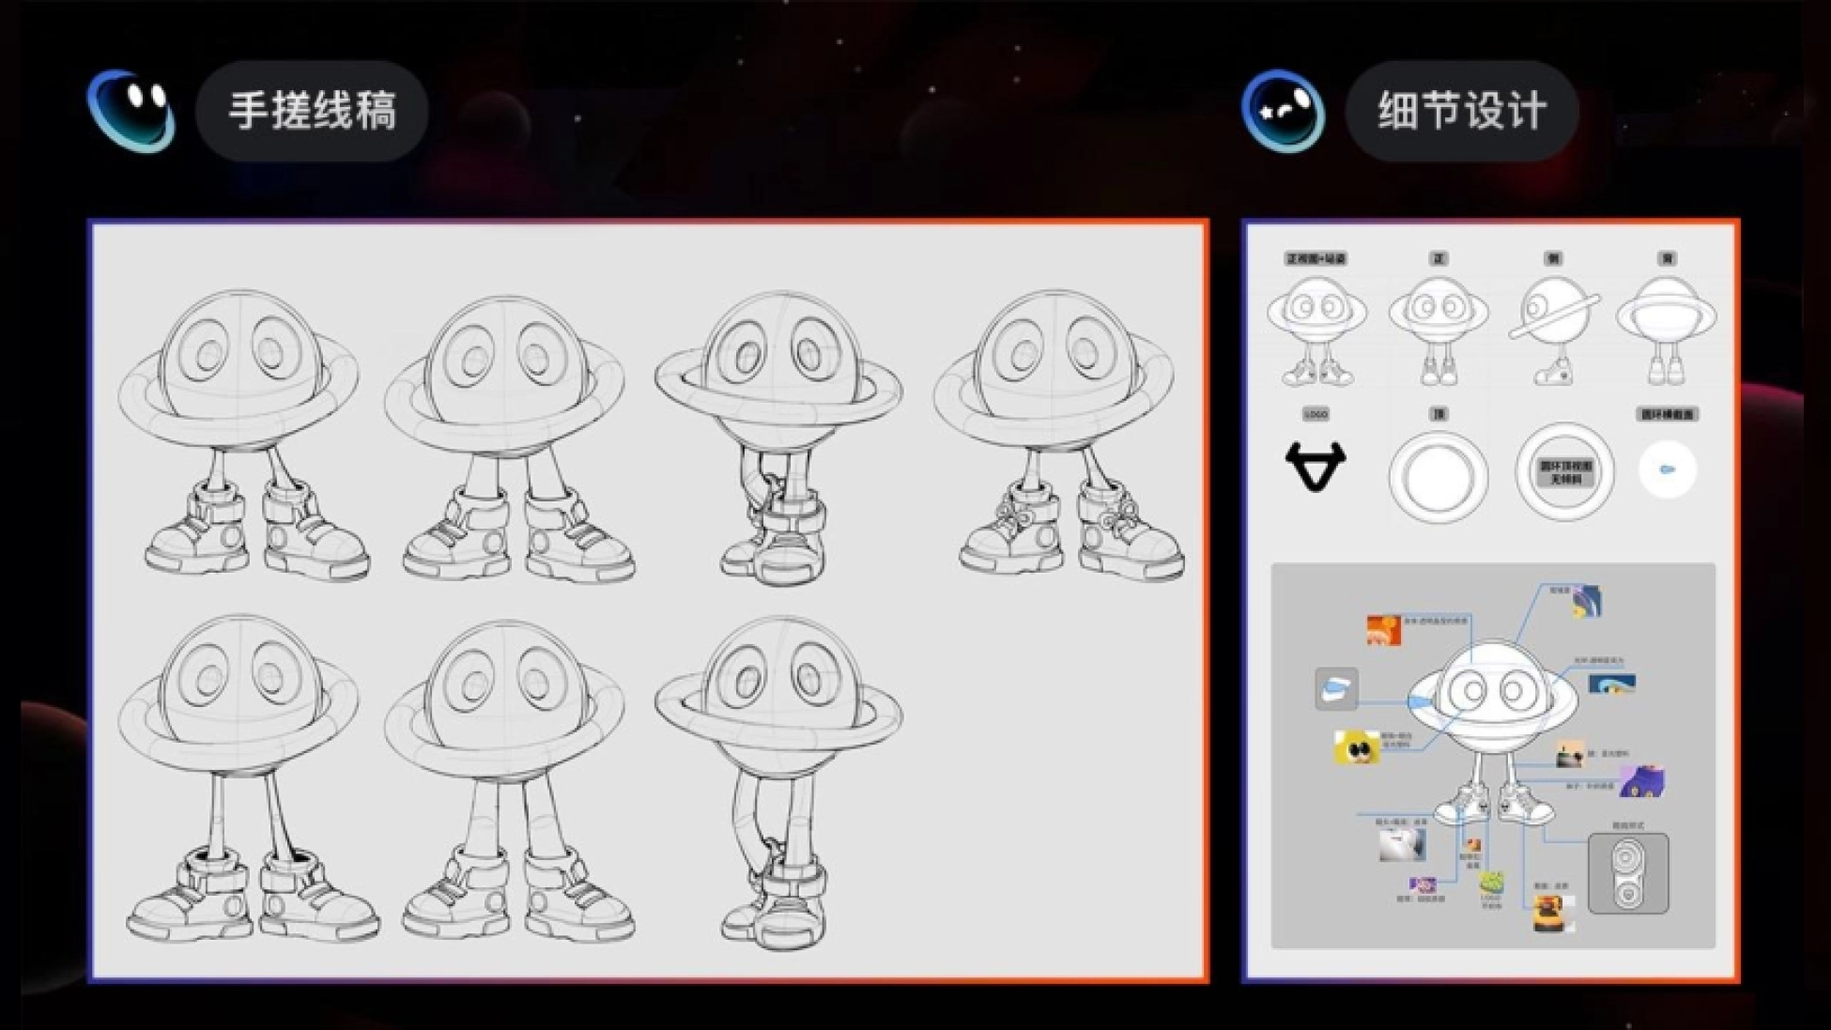This screenshot has height=1030, width=1831.
Task: Open the blue swirl reference image
Action: coord(1586,601)
